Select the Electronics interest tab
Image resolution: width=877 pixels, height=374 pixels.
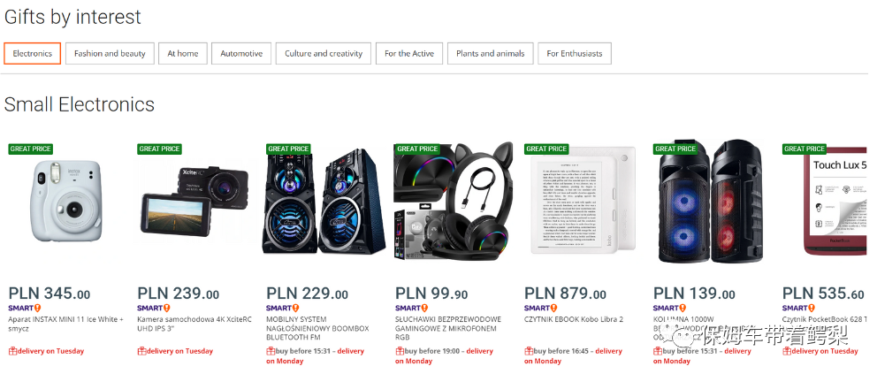pos(33,54)
